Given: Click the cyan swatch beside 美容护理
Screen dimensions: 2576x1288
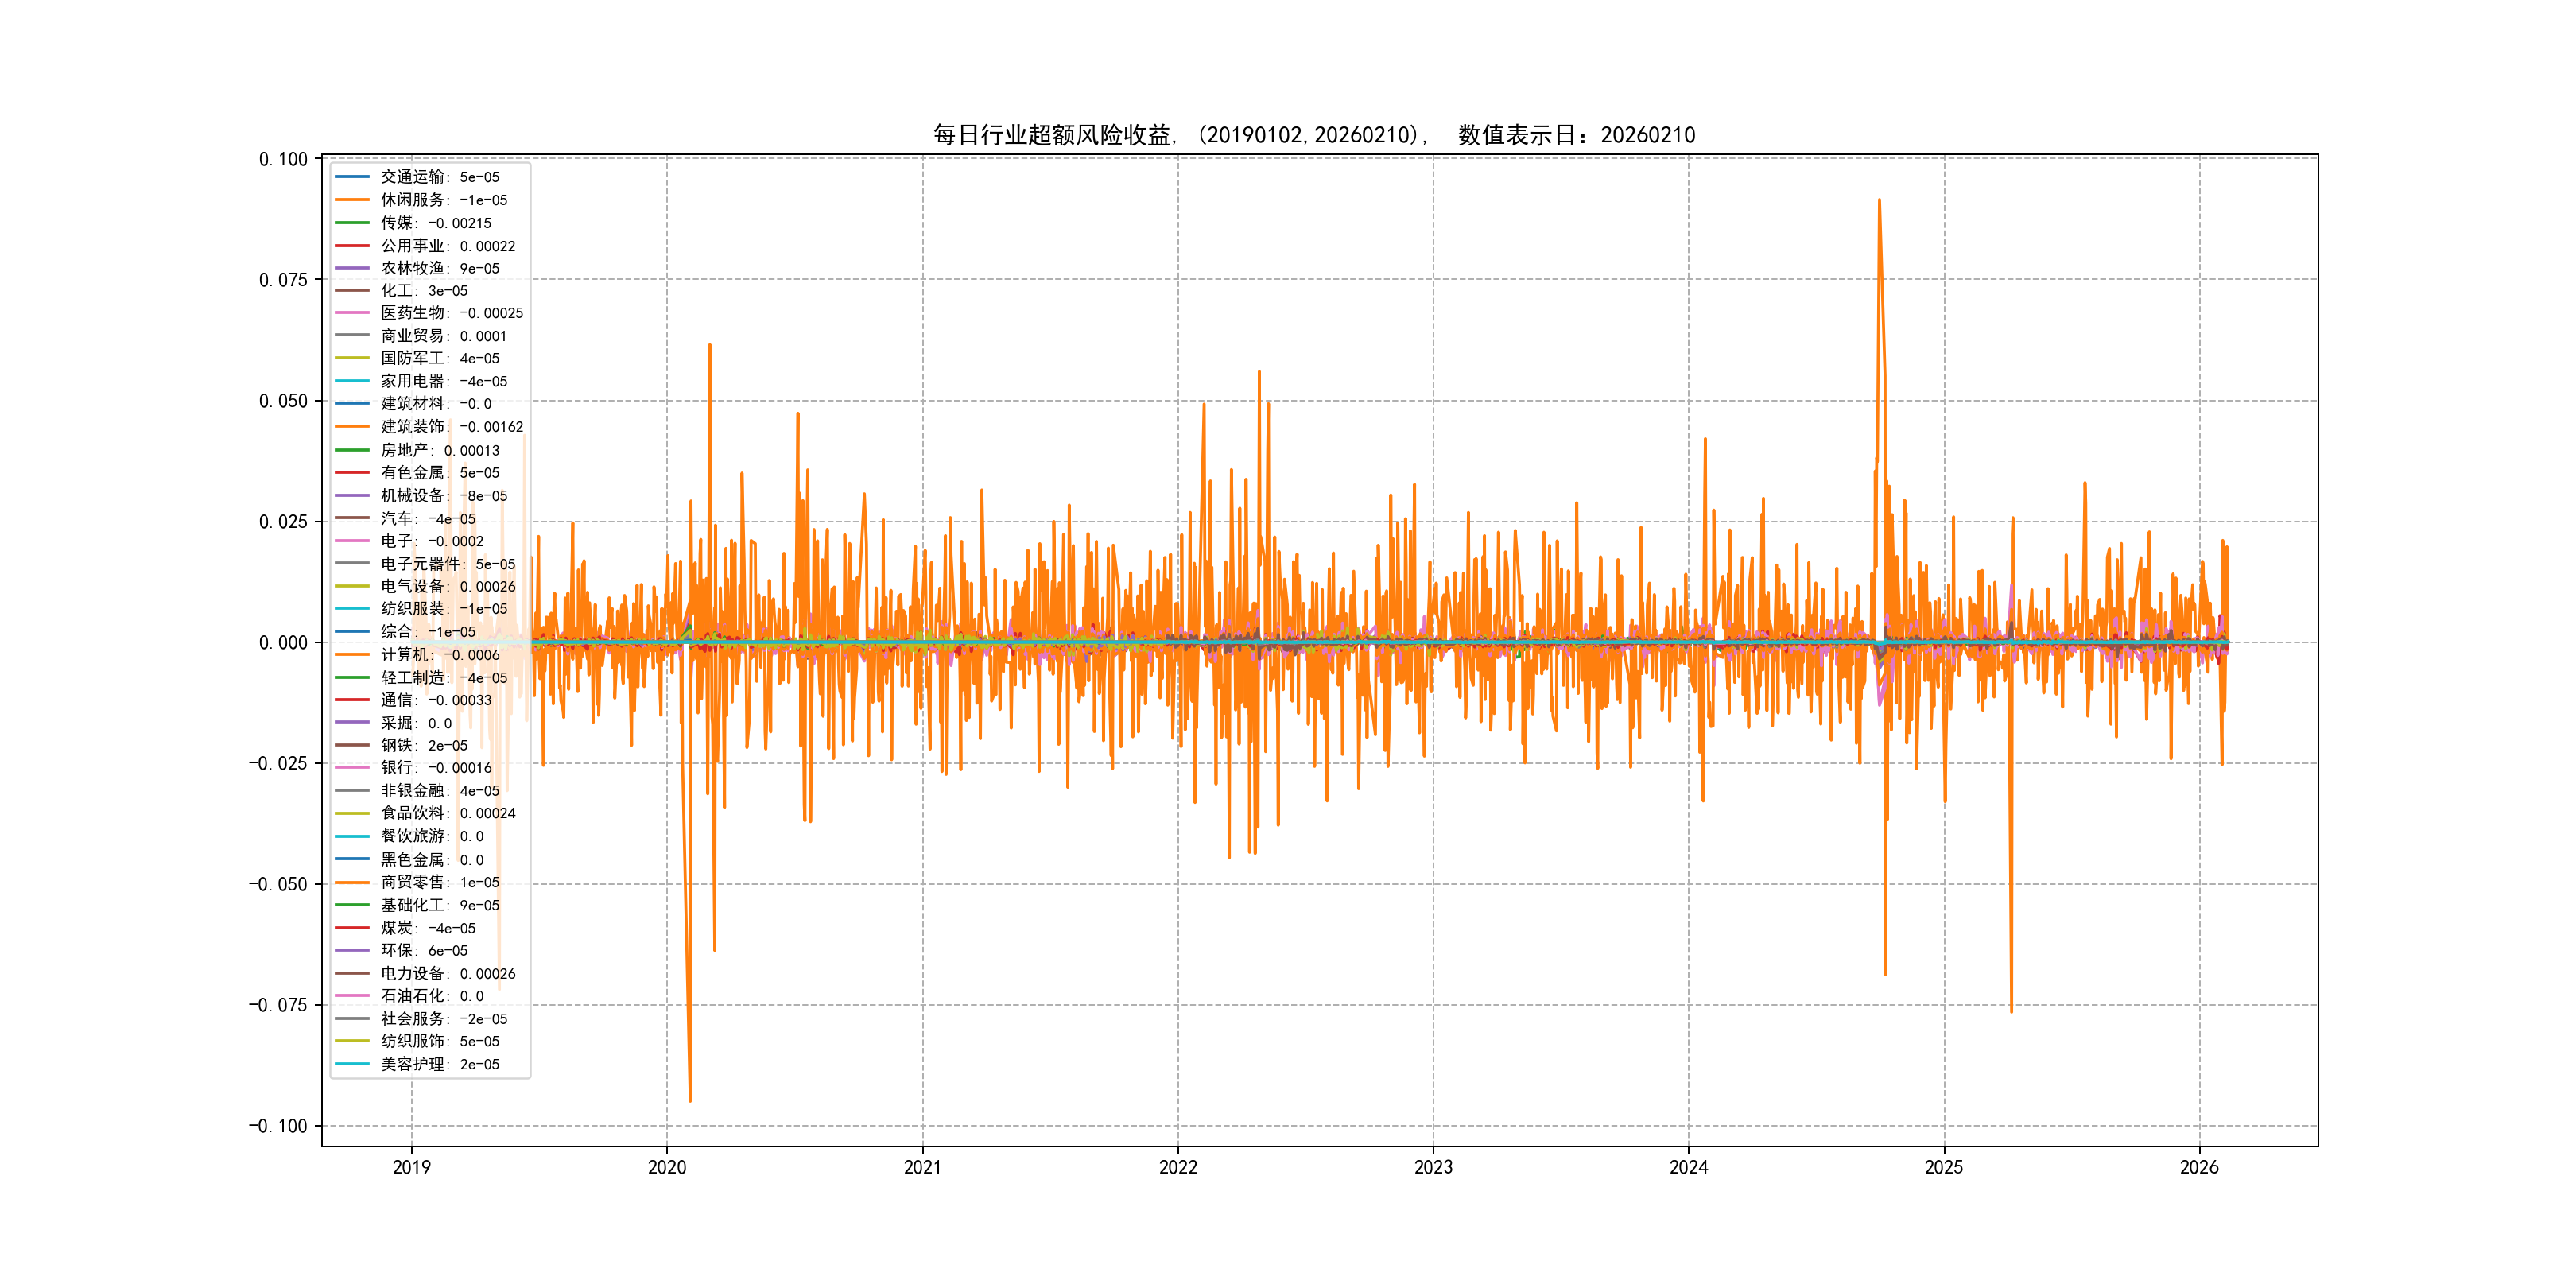Looking at the screenshot, I should (352, 1064).
